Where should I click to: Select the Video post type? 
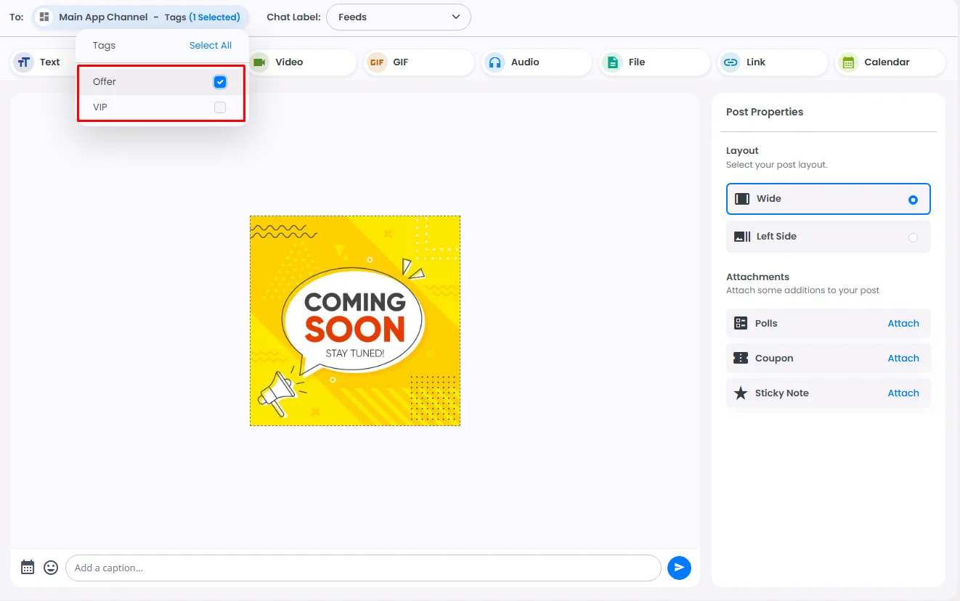coord(301,62)
